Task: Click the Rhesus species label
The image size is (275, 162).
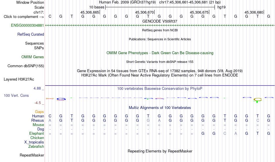Action: click(x=37, y=120)
